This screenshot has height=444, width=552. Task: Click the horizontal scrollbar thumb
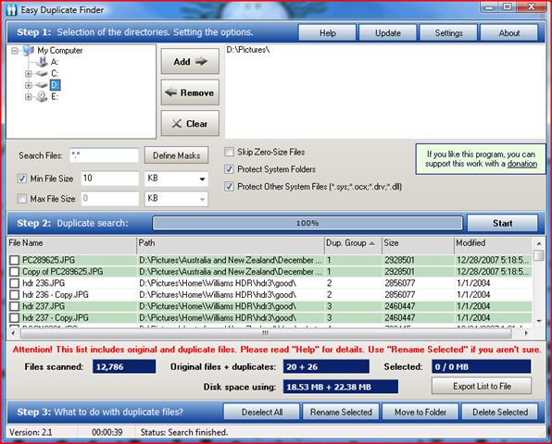(x=266, y=333)
